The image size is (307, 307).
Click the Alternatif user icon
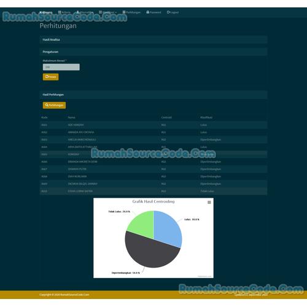click(x=78, y=12)
